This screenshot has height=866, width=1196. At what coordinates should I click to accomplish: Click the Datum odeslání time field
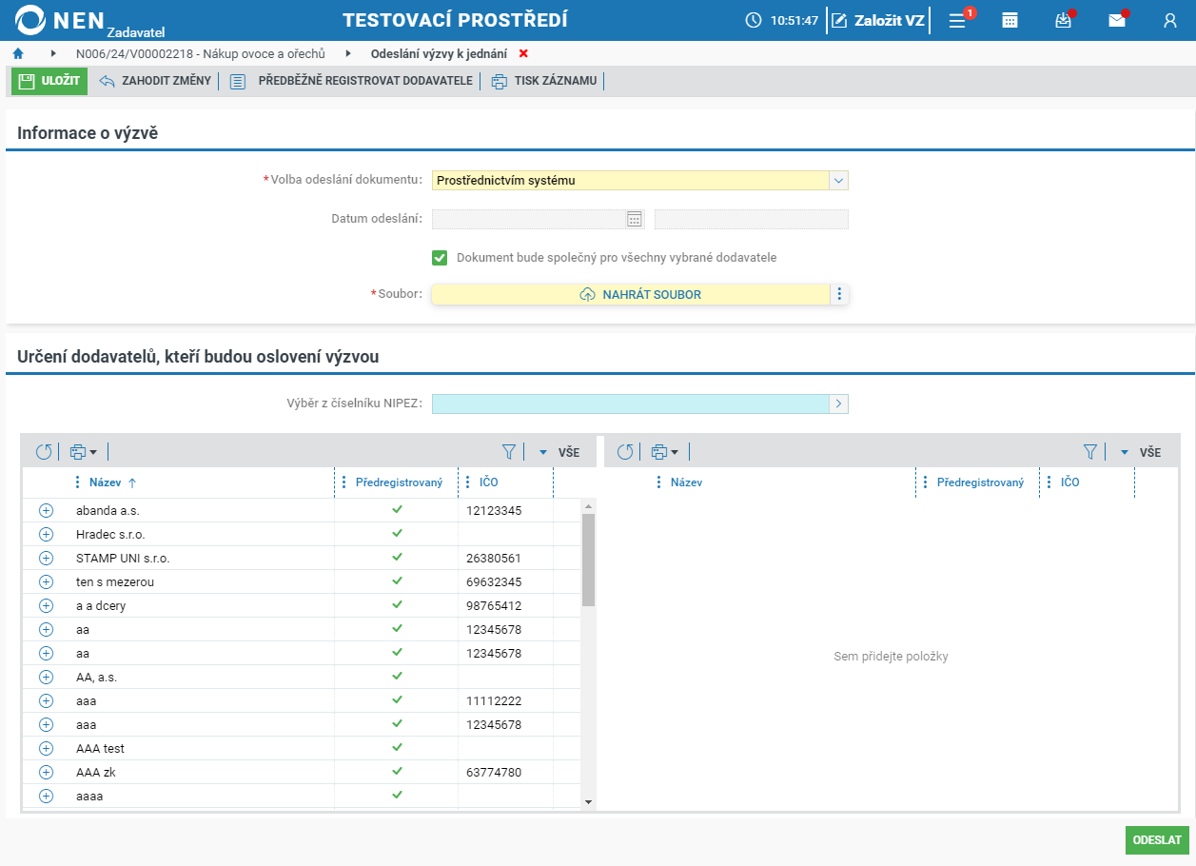point(752,219)
